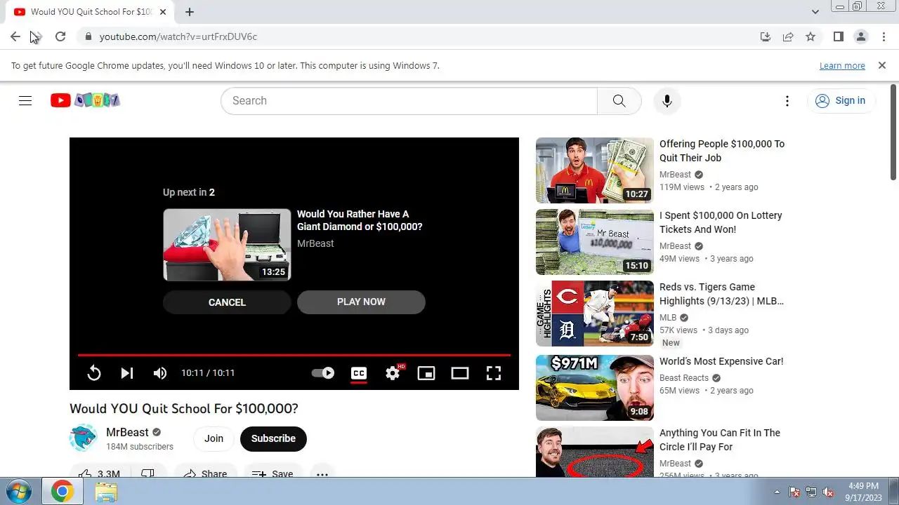Go to YouTube home via logo
The image size is (899, 505).
tap(85, 100)
